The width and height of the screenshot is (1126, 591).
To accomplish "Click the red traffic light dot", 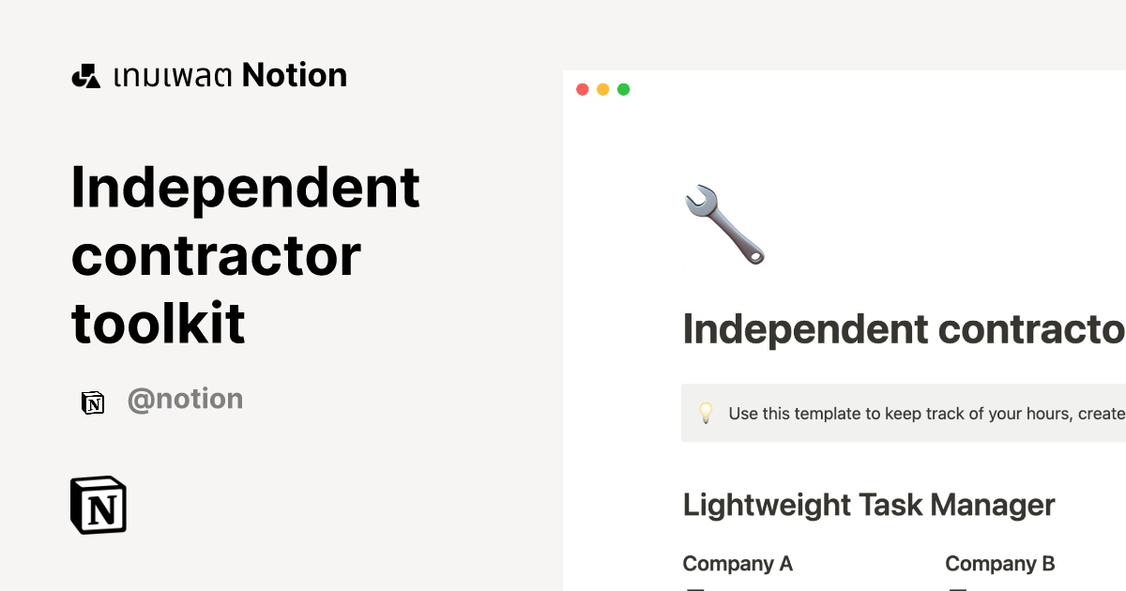I will (583, 89).
